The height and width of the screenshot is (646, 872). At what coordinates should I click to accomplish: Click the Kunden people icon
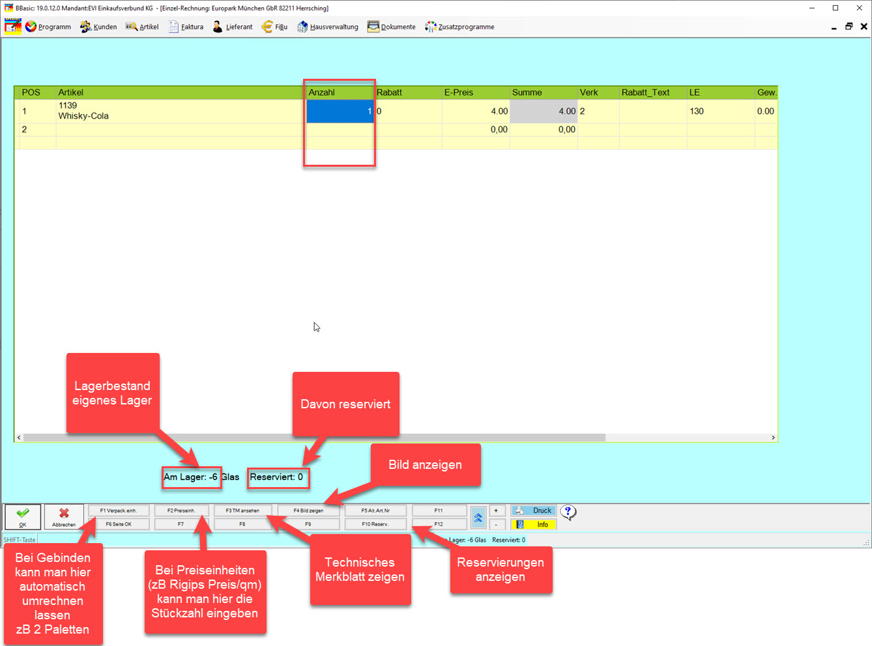[x=85, y=27]
